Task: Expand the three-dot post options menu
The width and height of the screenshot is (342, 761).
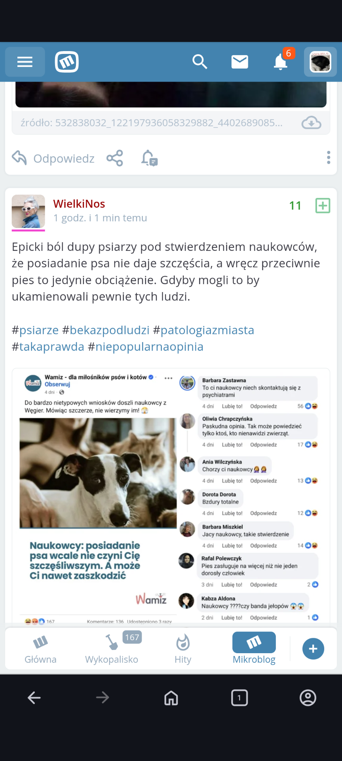Action: 329,158
